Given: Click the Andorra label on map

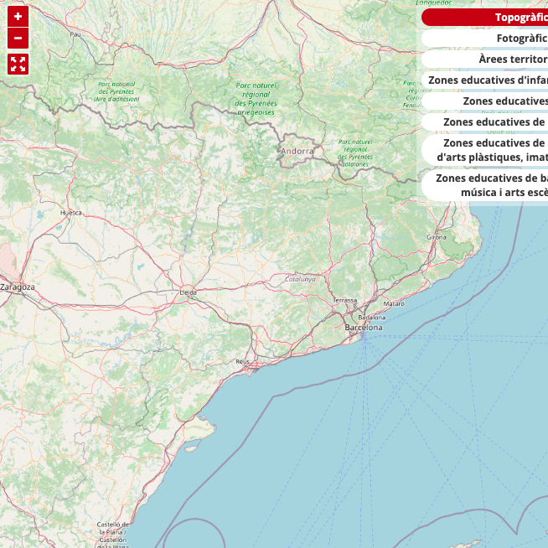Looking at the screenshot, I should (x=297, y=151).
